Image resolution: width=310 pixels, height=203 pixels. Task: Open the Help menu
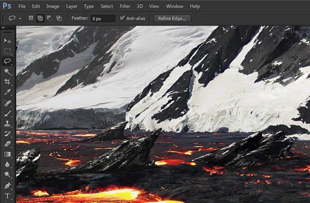tap(195, 7)
